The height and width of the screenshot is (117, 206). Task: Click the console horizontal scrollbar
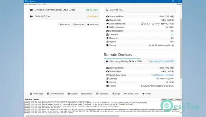click(x=72, y=116)
